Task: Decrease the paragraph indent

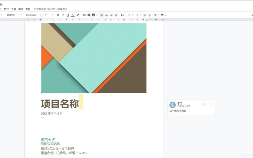Action: pyautogui.click(x=145, y=15)
